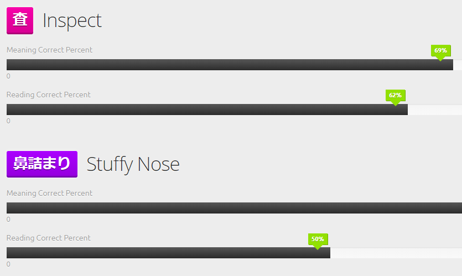Click Stuffy Nose's Meaning Correct Percent bar
The width and height of the screenshot is (462, 276).
[x=234, y=208]
